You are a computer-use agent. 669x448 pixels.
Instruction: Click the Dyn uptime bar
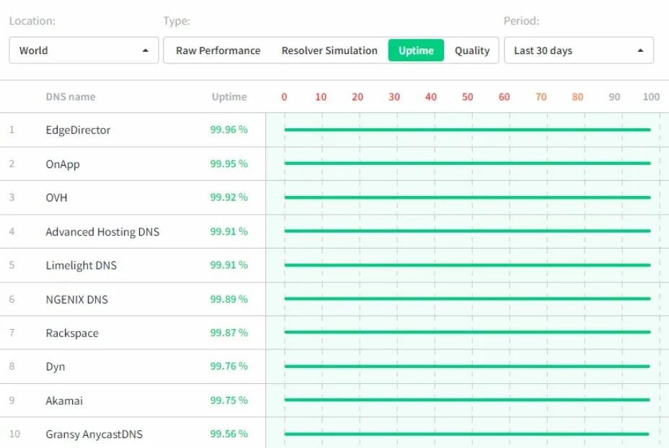[x=466, y=366]
